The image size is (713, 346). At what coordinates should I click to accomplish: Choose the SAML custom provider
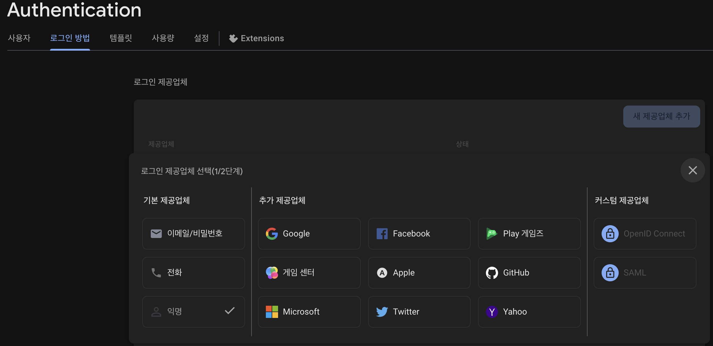pos(645,272)
